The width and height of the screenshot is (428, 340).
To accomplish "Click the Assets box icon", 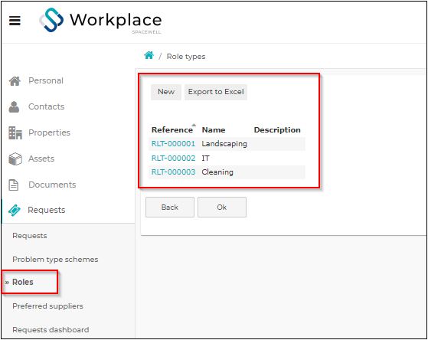I will [x=15, y=159].
